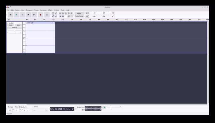This screenshot has width=215, height=123.
Task: Collapse the Audio 1 track
Action: 19,23
